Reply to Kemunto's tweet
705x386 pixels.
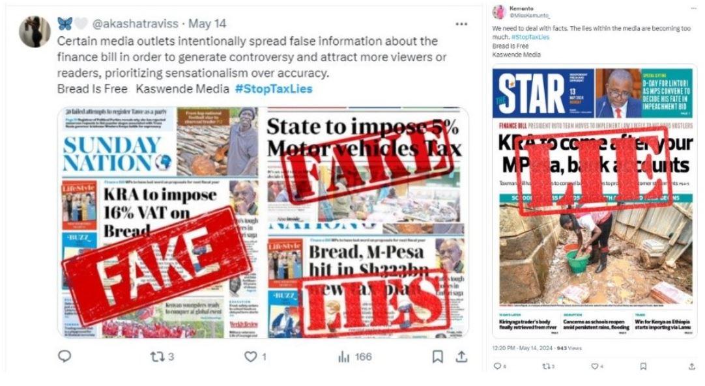click(499, 366)
